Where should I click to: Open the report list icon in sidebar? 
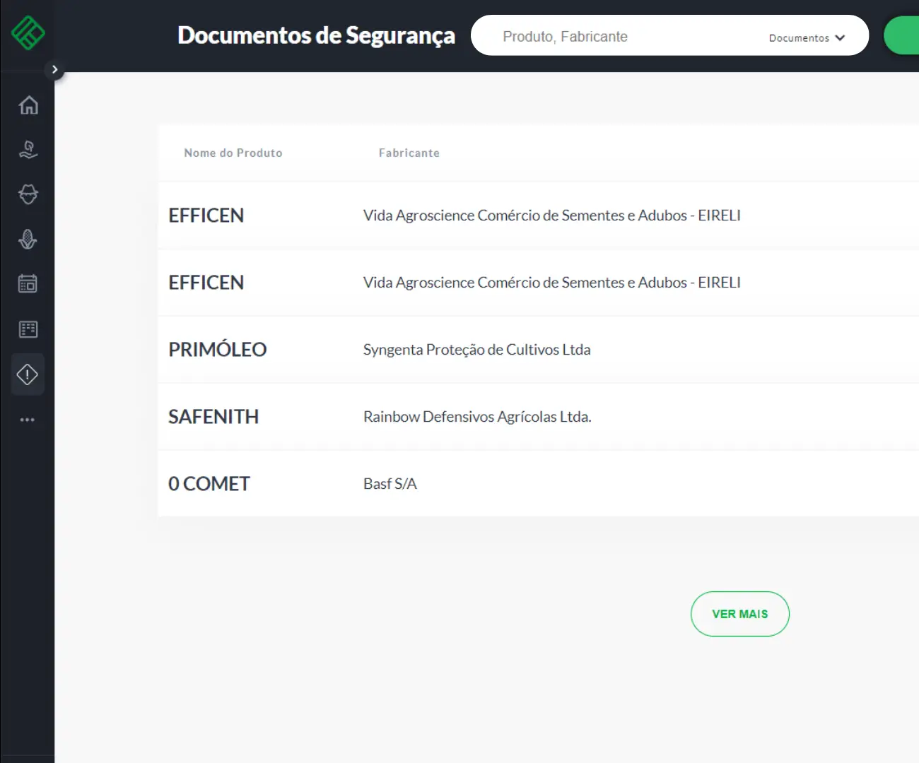click(x=28, y=329)
